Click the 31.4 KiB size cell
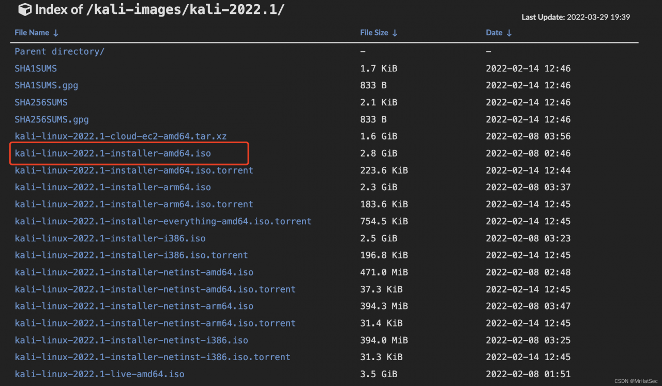This screenshot has height=386, width=662. point(381,323)
